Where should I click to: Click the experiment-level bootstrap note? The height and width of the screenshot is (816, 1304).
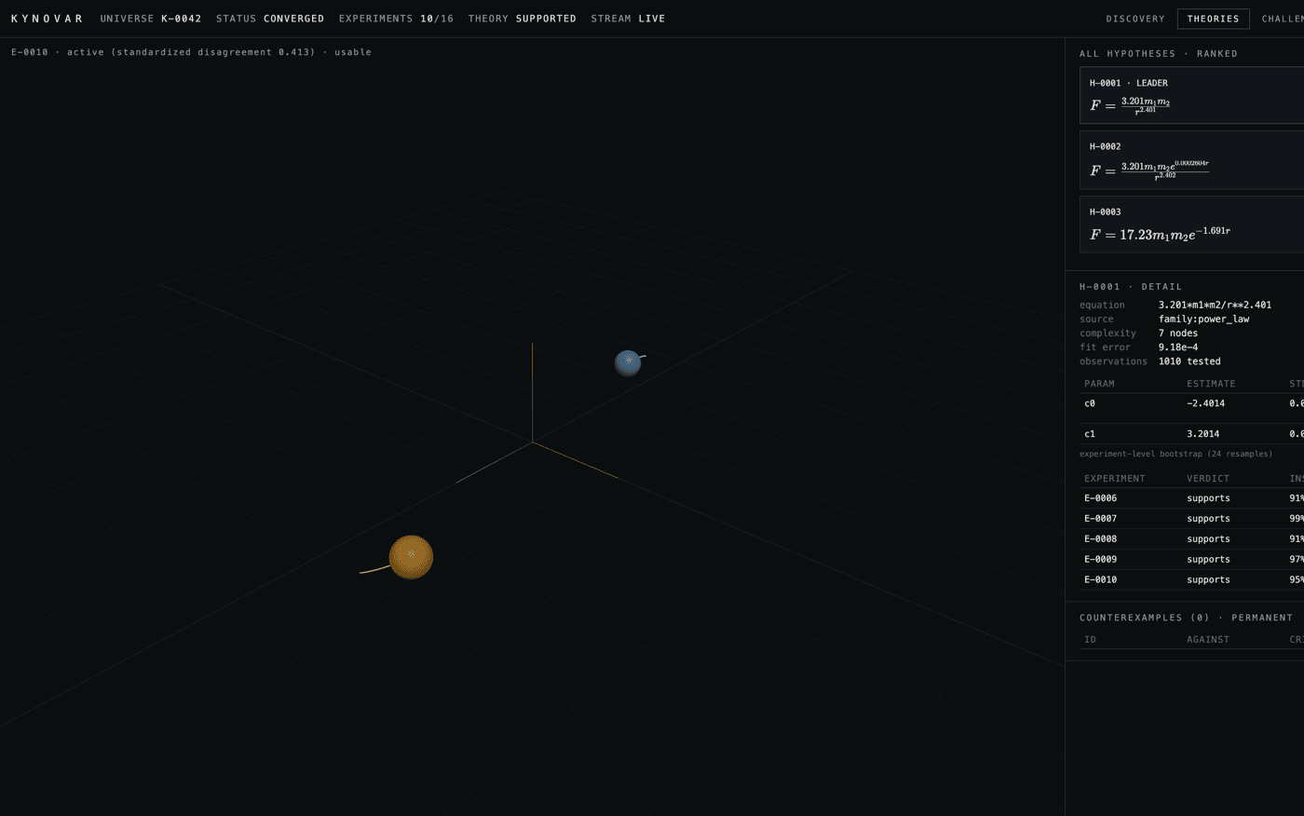click(1175, 454)
